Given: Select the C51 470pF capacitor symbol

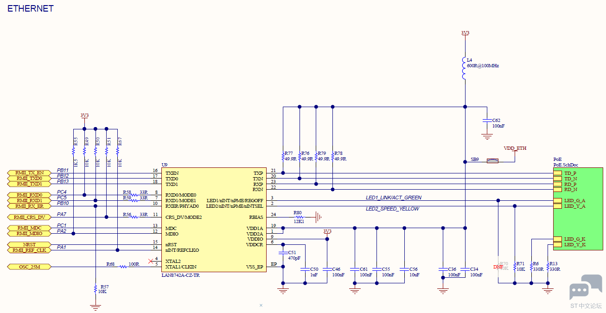Looking at the screenshot, I should click(283, 253).
